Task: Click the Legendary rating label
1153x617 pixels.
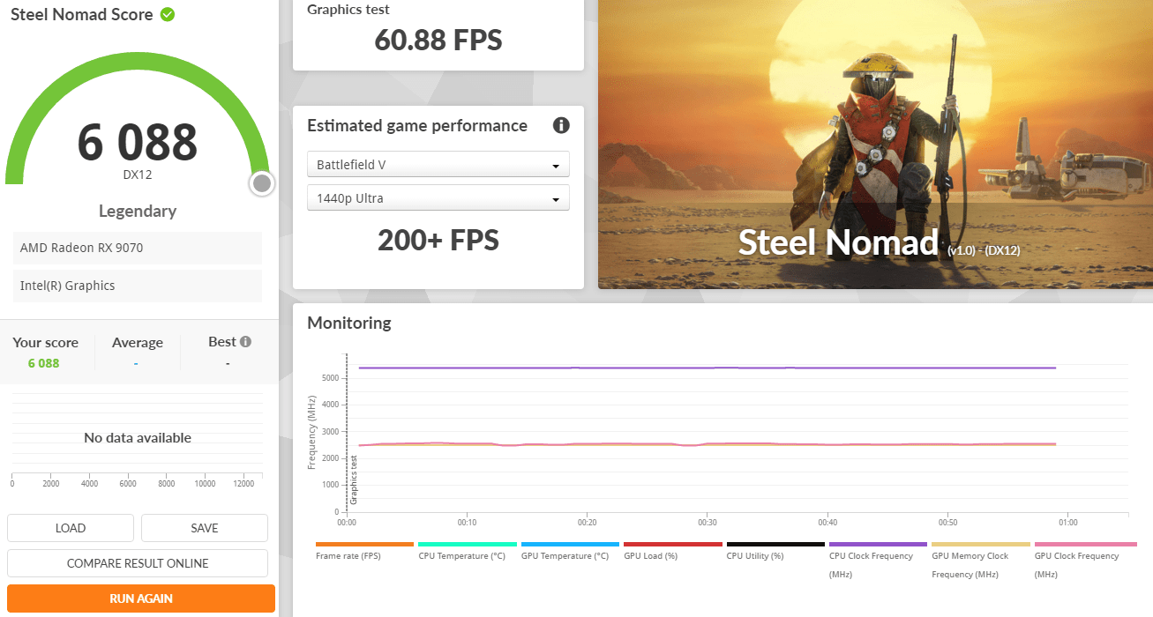Action: tap(138, 211)
